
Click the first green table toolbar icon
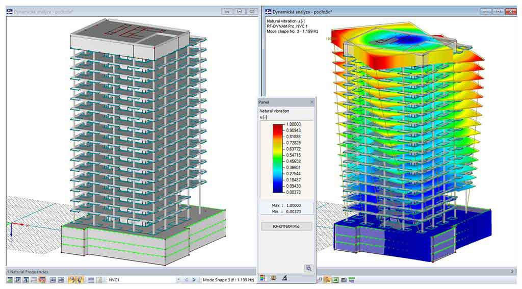coord(10,280)
